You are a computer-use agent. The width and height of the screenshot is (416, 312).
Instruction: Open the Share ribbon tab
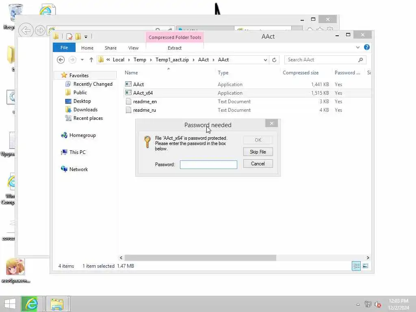click(x=110, y=48)
